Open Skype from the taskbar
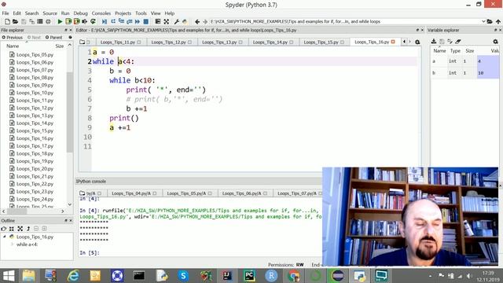The width and height of the screenshot is (503, 283). pos(183,276)
